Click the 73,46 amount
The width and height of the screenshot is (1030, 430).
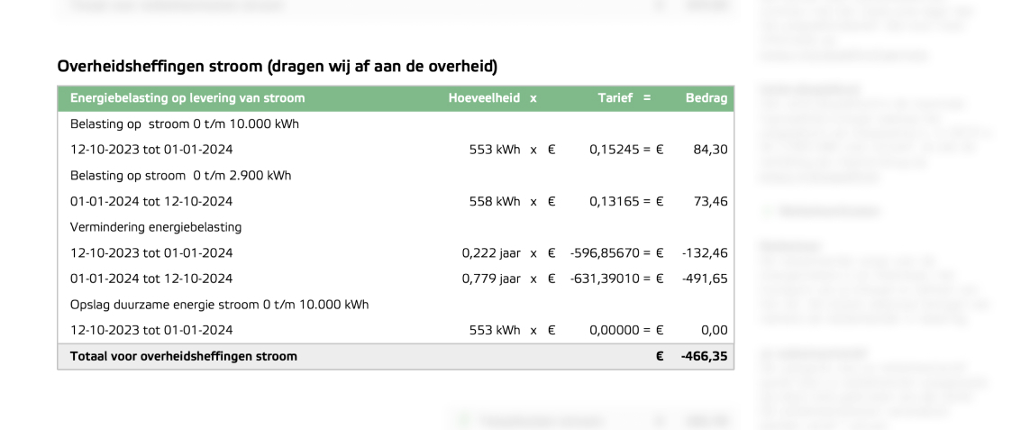click(710, 201)
